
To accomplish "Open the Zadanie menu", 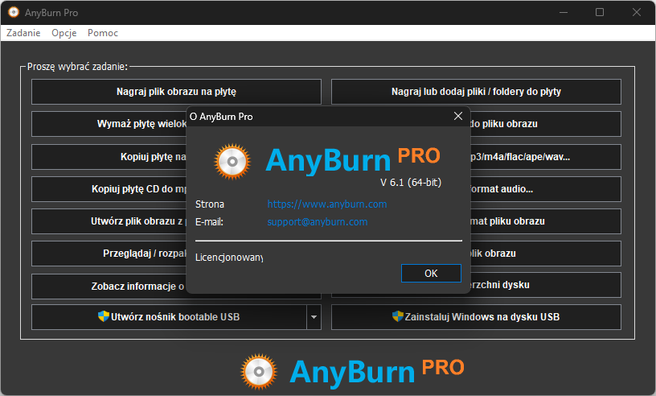I will click(x=23, y=33).
